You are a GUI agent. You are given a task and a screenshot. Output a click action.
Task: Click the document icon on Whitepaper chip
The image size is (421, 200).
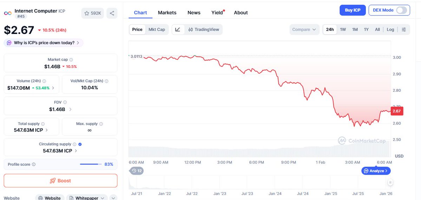(x=71, y=198)
